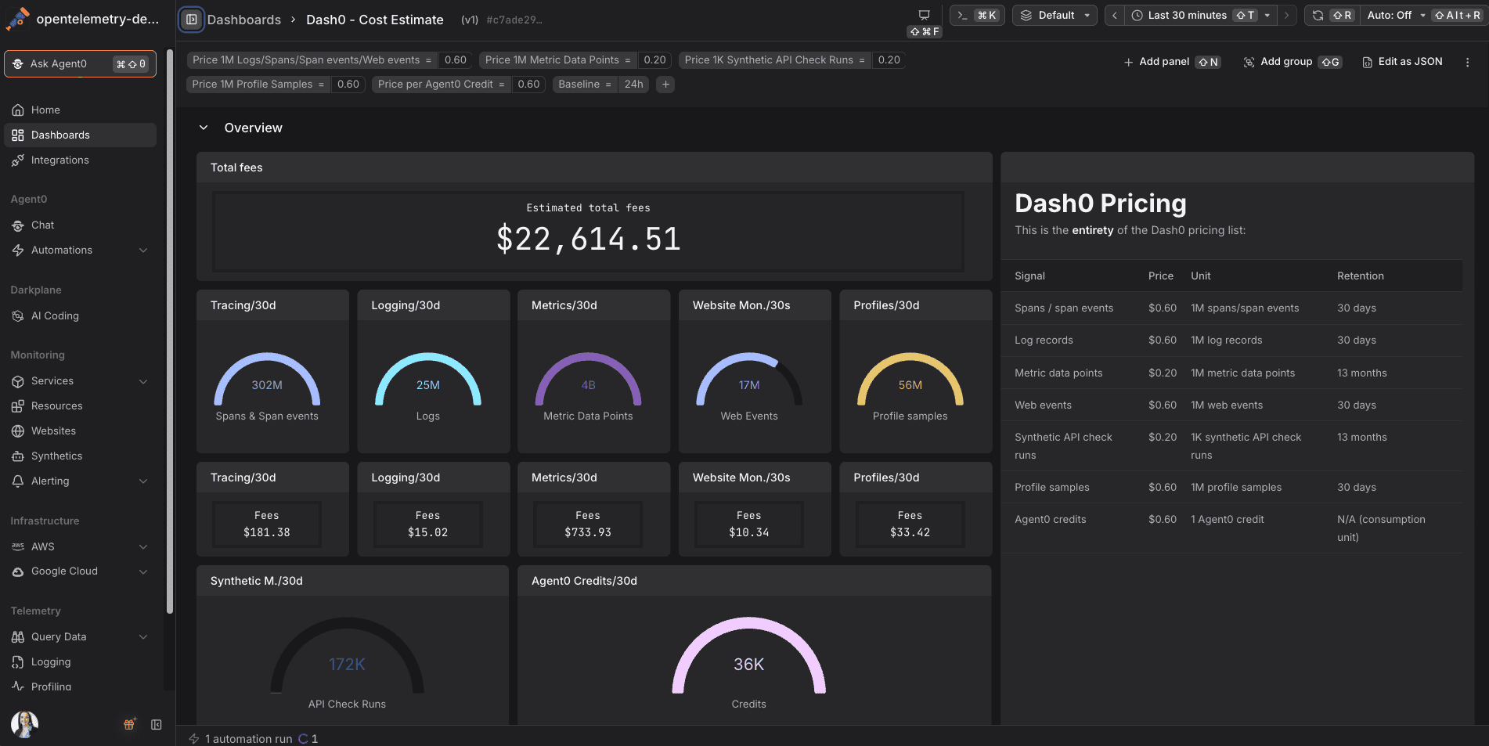Expand the Query Data submenu chevron
The image size is (1489, 746).
[x=143, y=637]
